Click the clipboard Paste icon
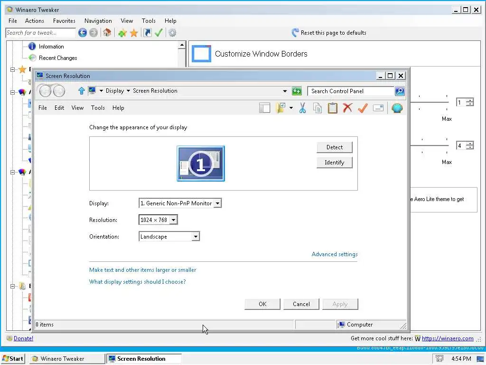This screenshot has width=486, height=365. pos(332,108)
